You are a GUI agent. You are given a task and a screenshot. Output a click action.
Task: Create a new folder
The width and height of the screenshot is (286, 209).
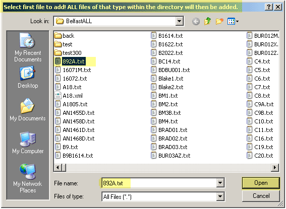coord(219,21)
